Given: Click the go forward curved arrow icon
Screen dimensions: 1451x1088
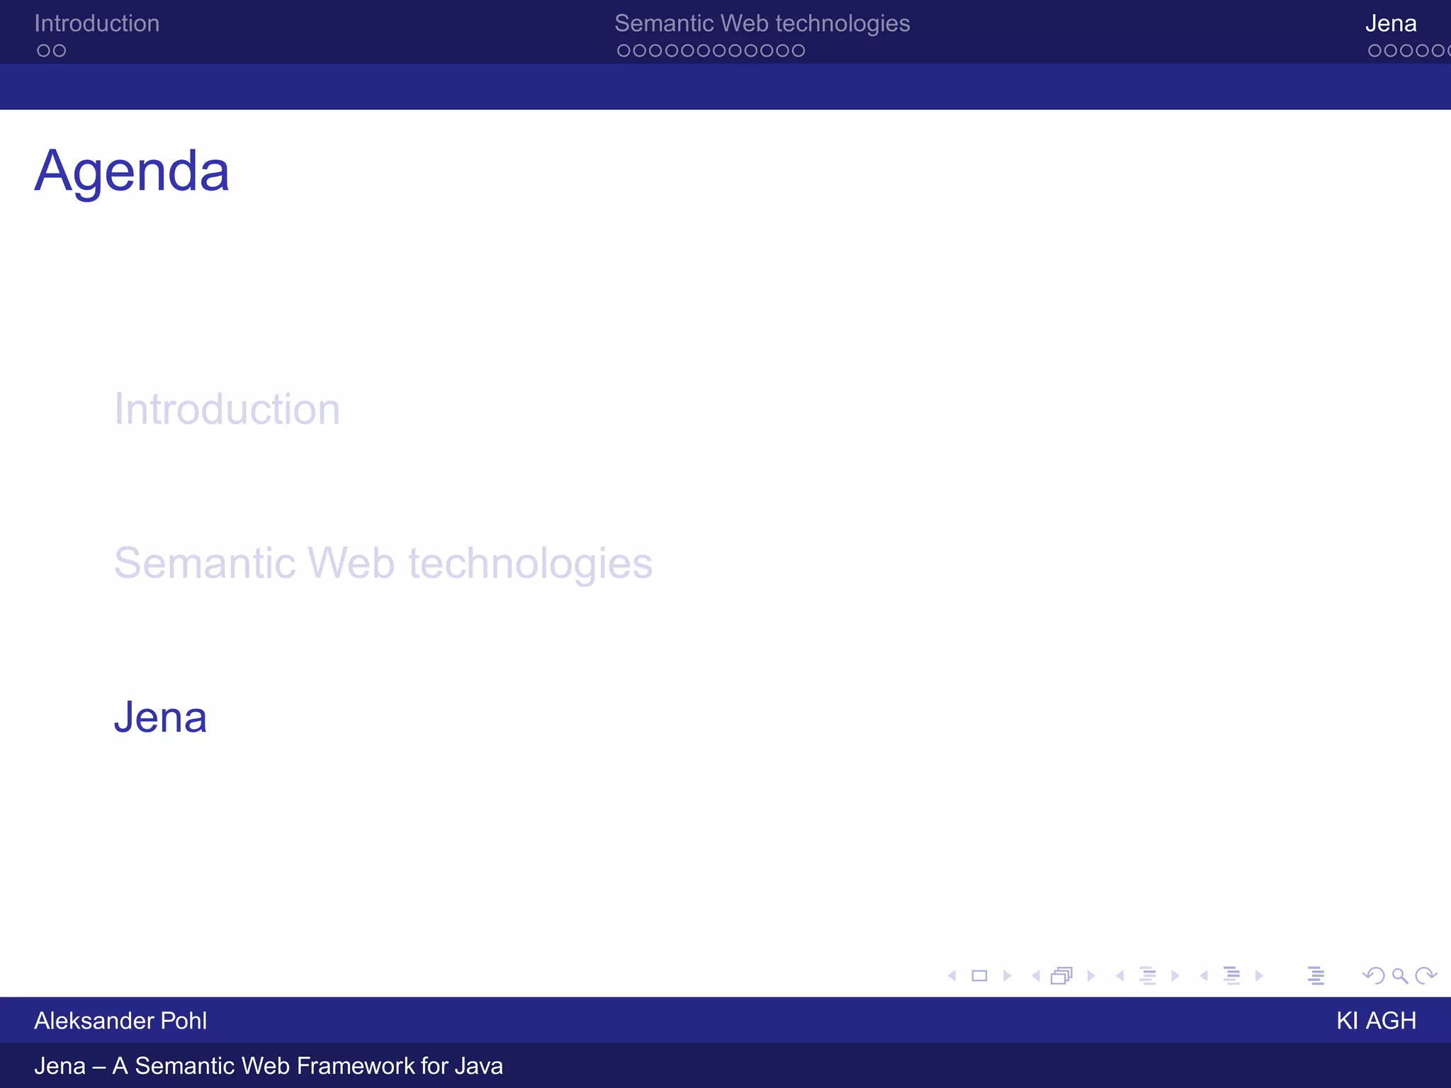Looking at the screenshot, I should point(1425,976).
